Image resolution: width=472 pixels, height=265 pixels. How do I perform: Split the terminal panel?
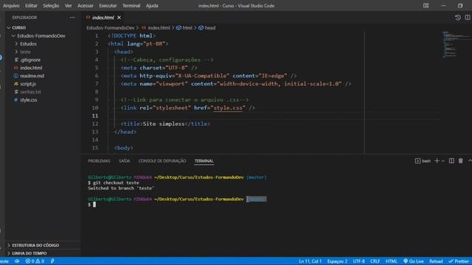click(x=451, y=161)
